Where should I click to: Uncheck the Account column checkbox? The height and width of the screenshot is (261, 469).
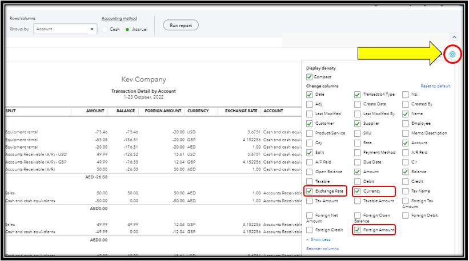tap(405, 143)
